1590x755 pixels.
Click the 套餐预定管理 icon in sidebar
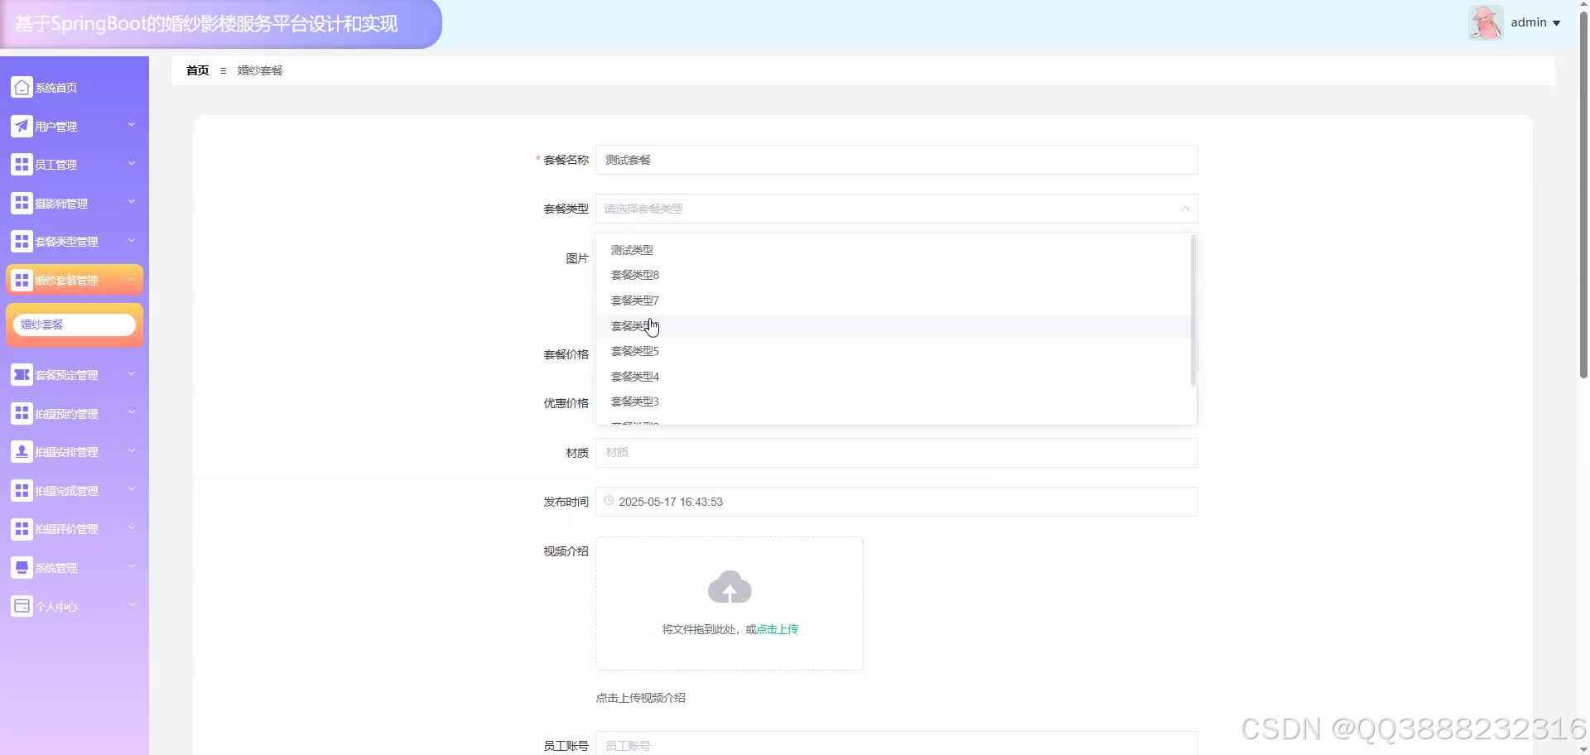pyautogui.click(x=22, y=374)
